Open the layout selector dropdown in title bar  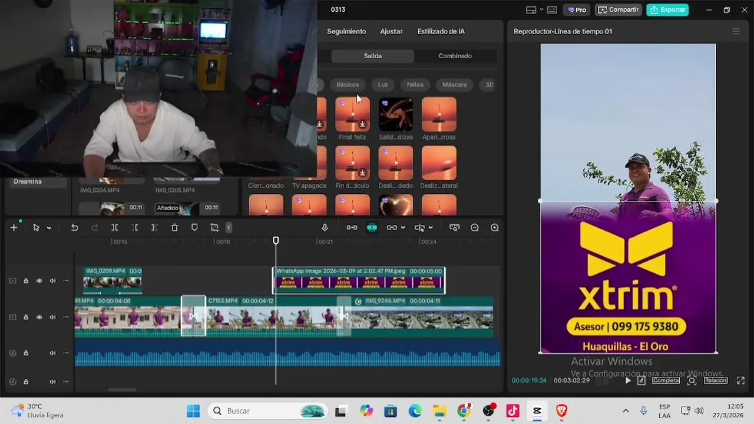click(x=534, y=9)
